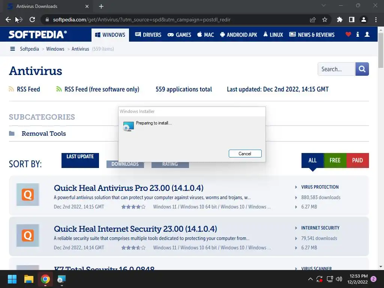Screen dimensions: 384x288
Task: Click the browser address bar URL
Action: click(142, 19)
